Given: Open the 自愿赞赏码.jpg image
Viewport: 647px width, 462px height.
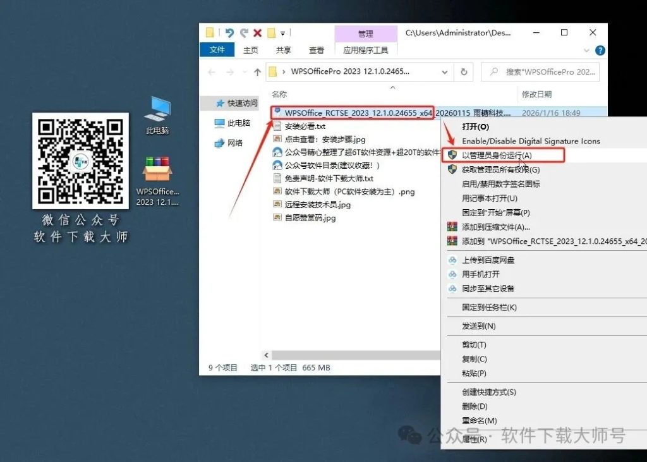Looking at the screenshot, I should tap(310, 217).
